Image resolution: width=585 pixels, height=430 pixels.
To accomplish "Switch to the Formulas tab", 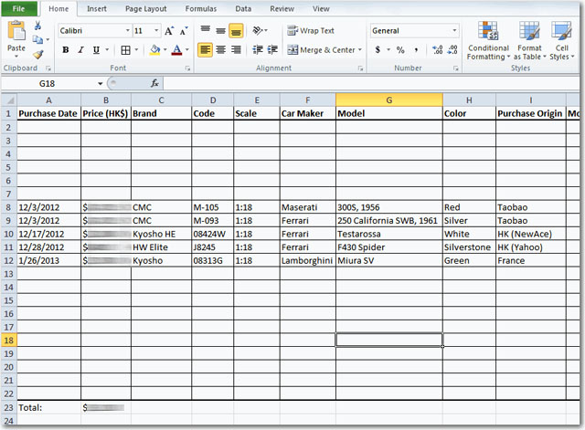I will tap(201, 8).
